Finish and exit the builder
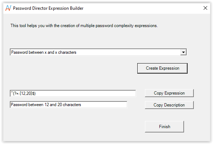 coord(164,127)
